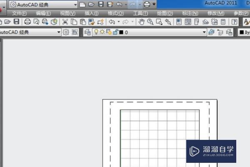Image resolution: width=250 pixels, height=167 pixels.
Task: Expand the customize quick access toolbar arrow
Action: (x=154, y=4)
